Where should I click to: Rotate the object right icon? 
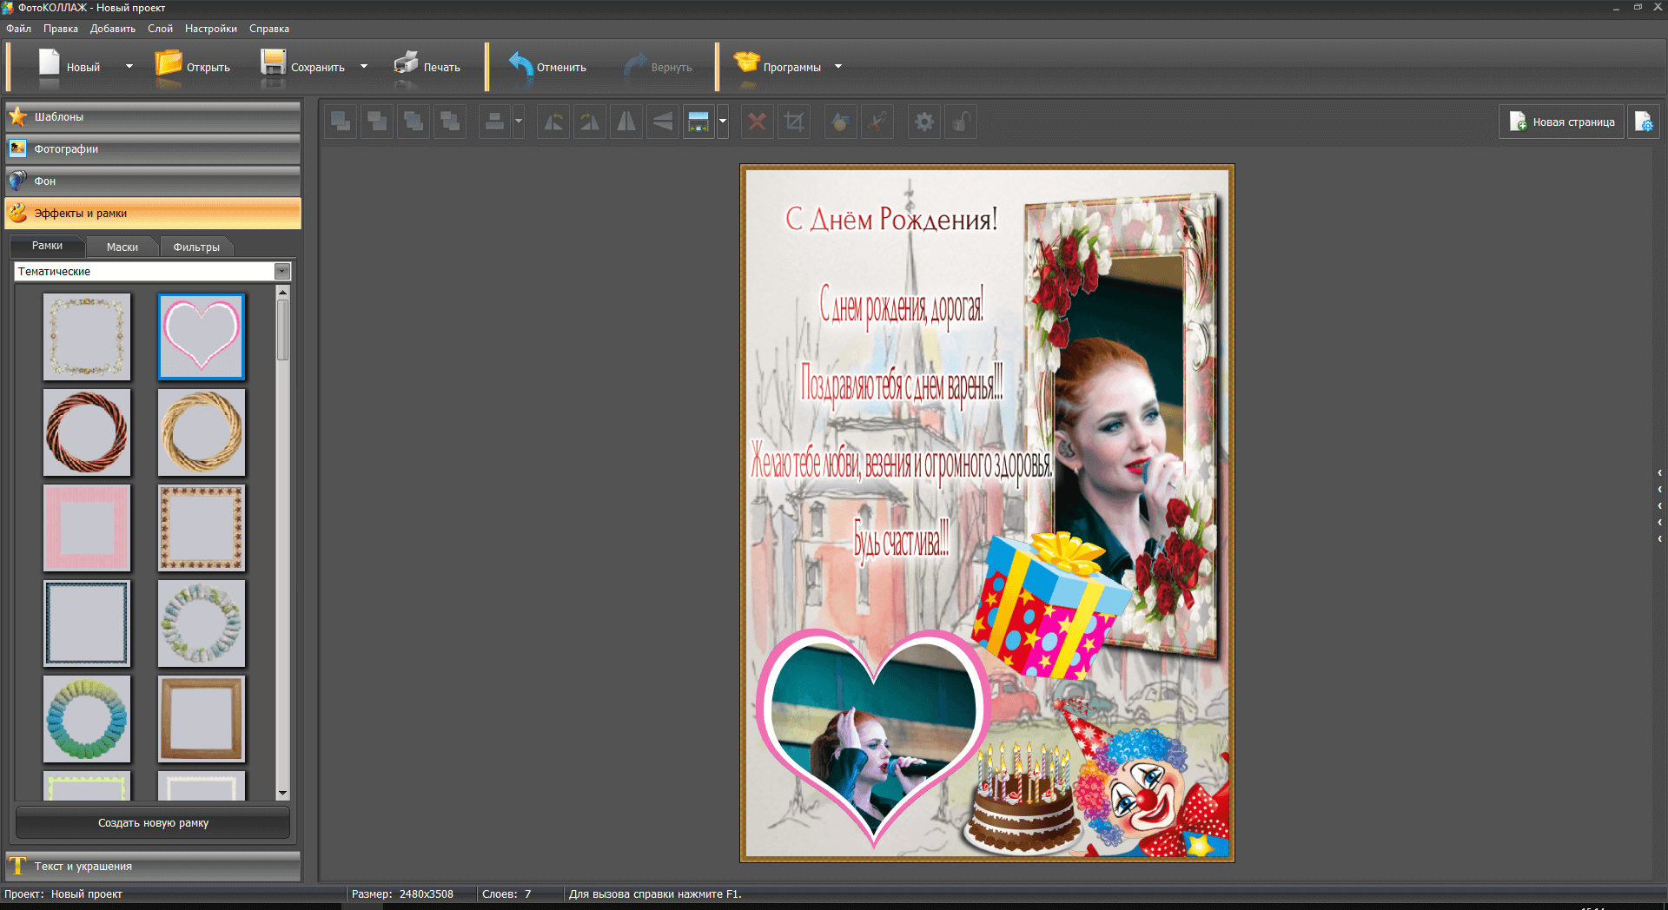coord(590,122)
